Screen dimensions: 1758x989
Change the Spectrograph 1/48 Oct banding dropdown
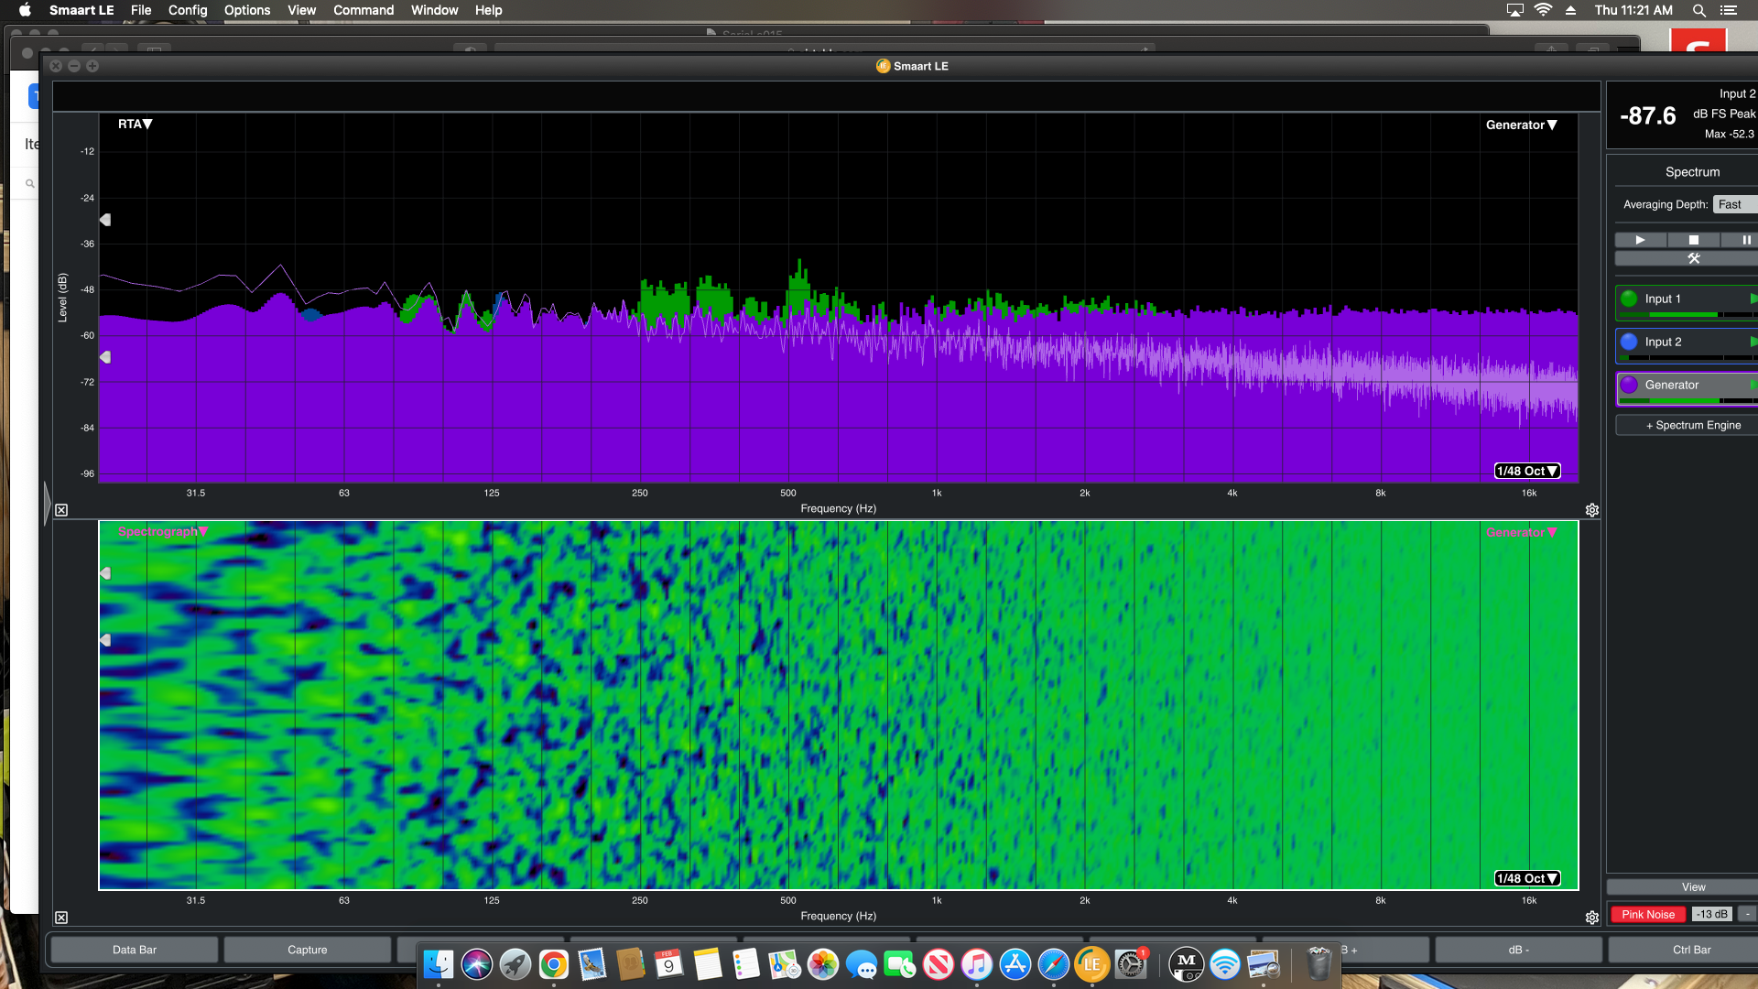pyautogui.click(x=1526, y=878)
